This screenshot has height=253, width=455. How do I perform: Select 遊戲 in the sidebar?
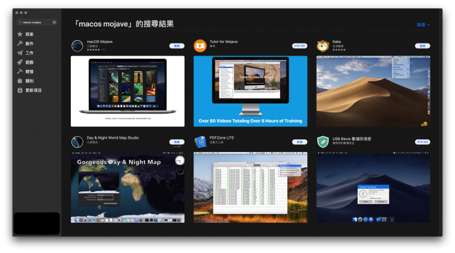[x=29, y=62]
